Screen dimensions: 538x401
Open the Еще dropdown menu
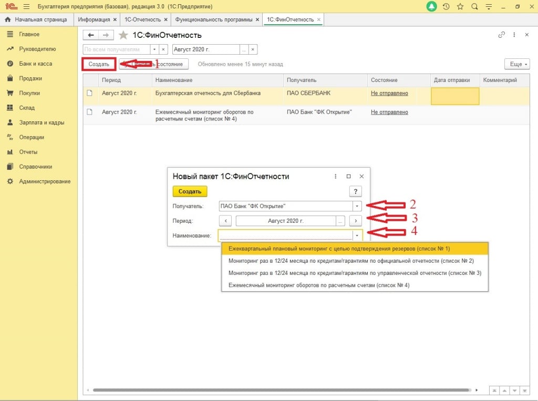[516, 64]
